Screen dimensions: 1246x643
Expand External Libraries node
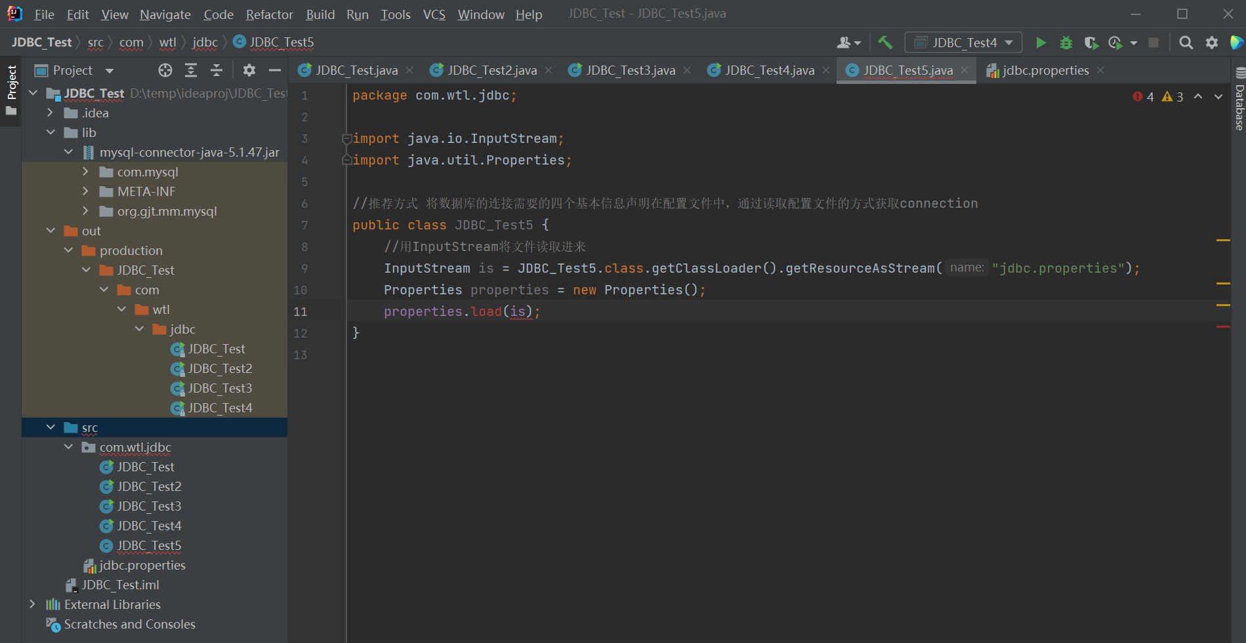pyautogui.click(x=33, y=604)
